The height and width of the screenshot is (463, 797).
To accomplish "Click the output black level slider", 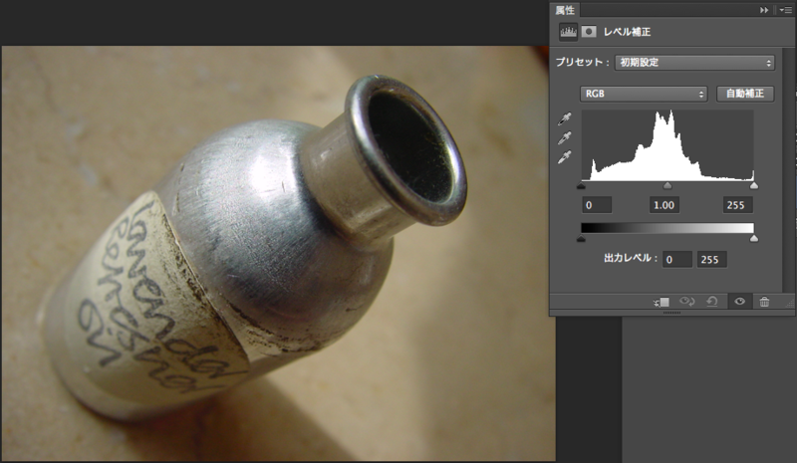I will [582, 239].
